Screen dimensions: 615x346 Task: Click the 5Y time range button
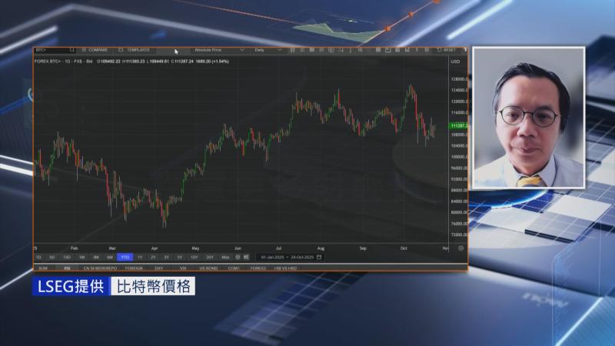179,257
